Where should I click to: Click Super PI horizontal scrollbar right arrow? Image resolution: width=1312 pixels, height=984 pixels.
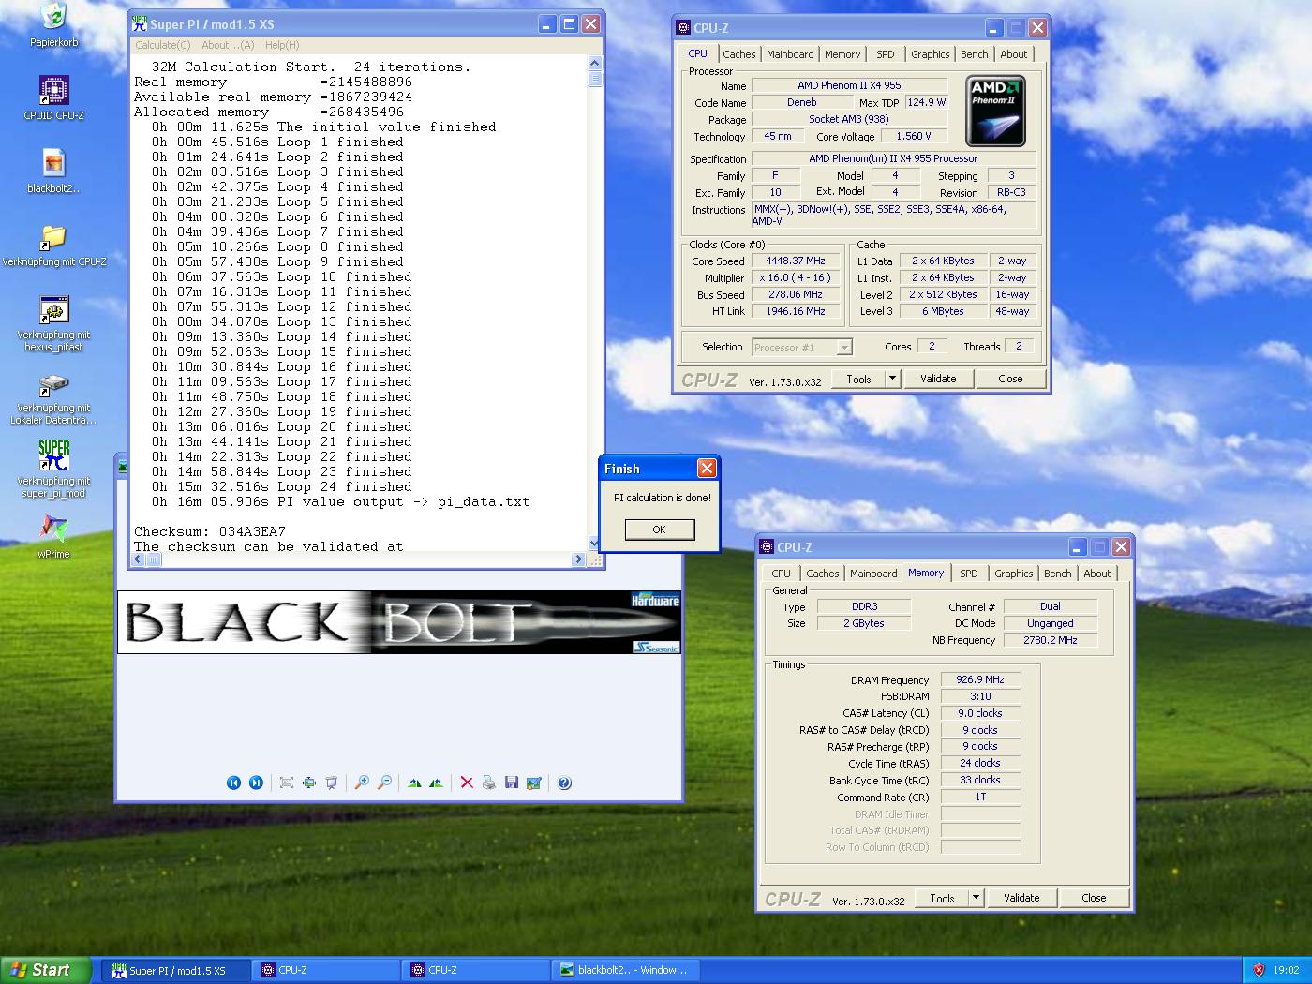pyautogui.click(x=578, y=559)
